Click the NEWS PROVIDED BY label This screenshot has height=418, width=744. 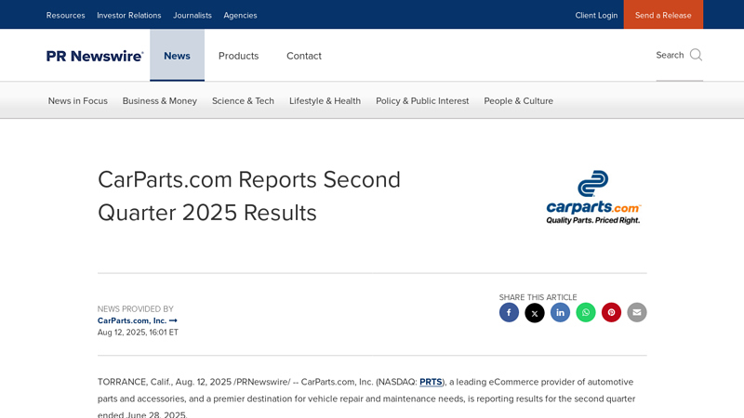pos(136,309)
